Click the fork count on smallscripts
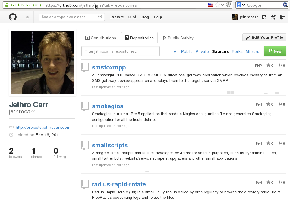 pos(282,143)
